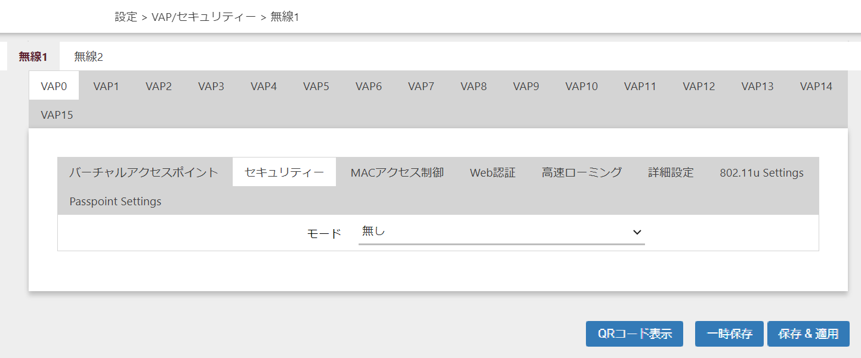
Task: Open the VAP5 tab
Action: 316,86
